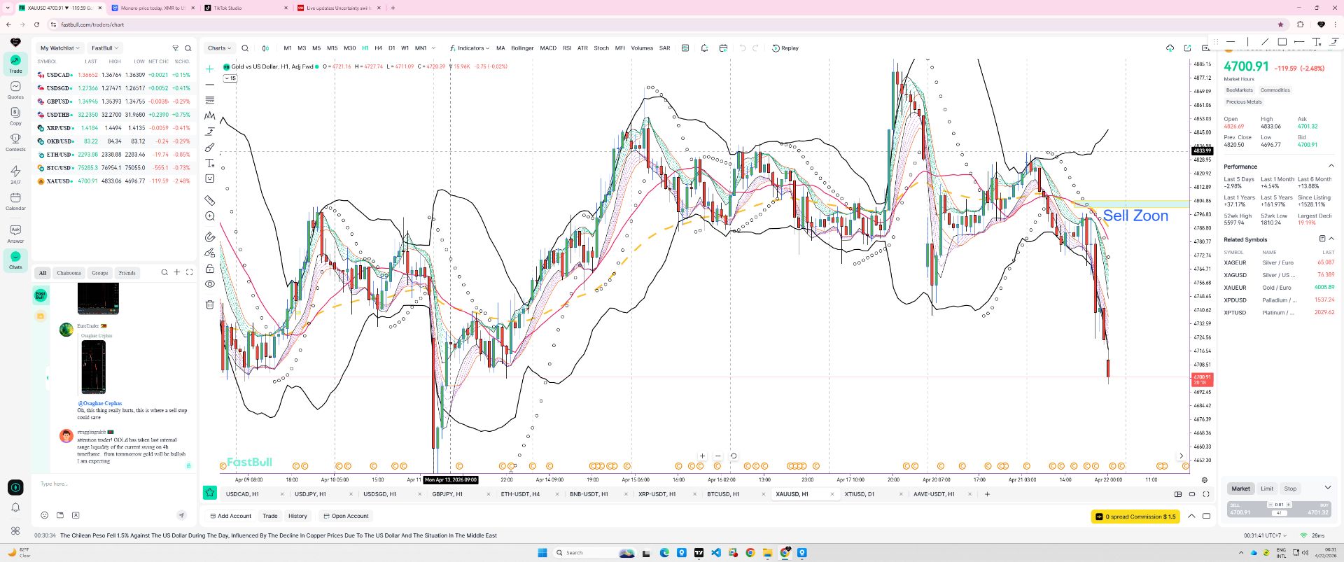Collapse the Performance section
Screen dimensions: 1344x562
coord(1331,167)
